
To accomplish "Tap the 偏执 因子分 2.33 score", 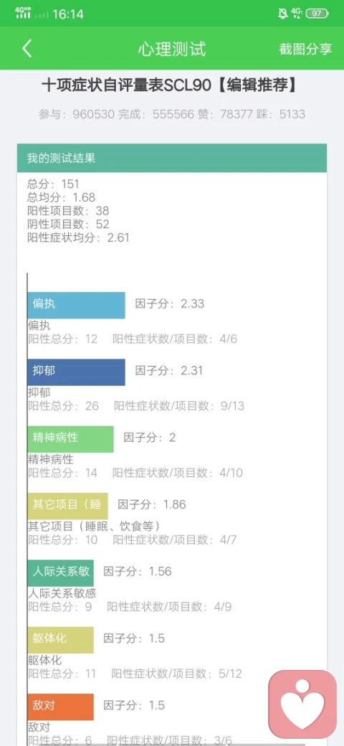I will coord(170,303).
